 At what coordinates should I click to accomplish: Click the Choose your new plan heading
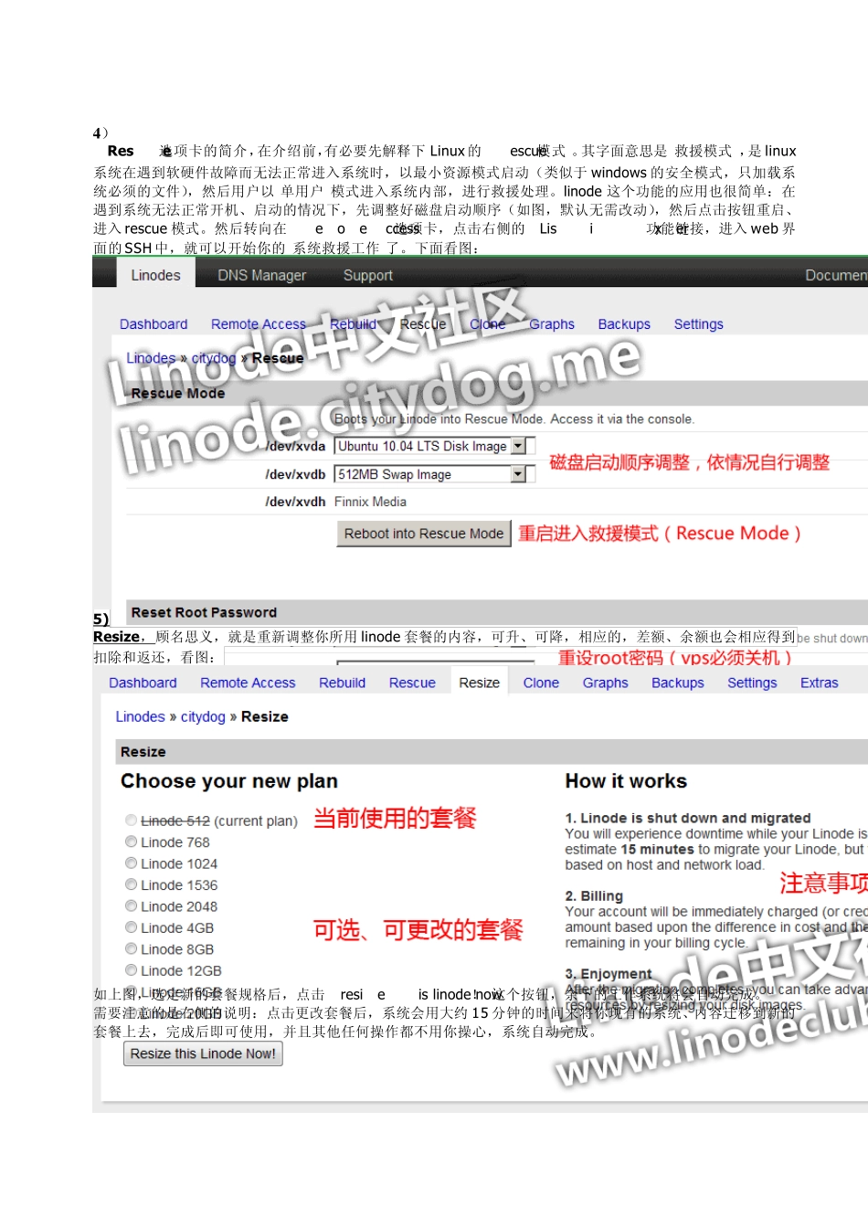pos(229,781)
